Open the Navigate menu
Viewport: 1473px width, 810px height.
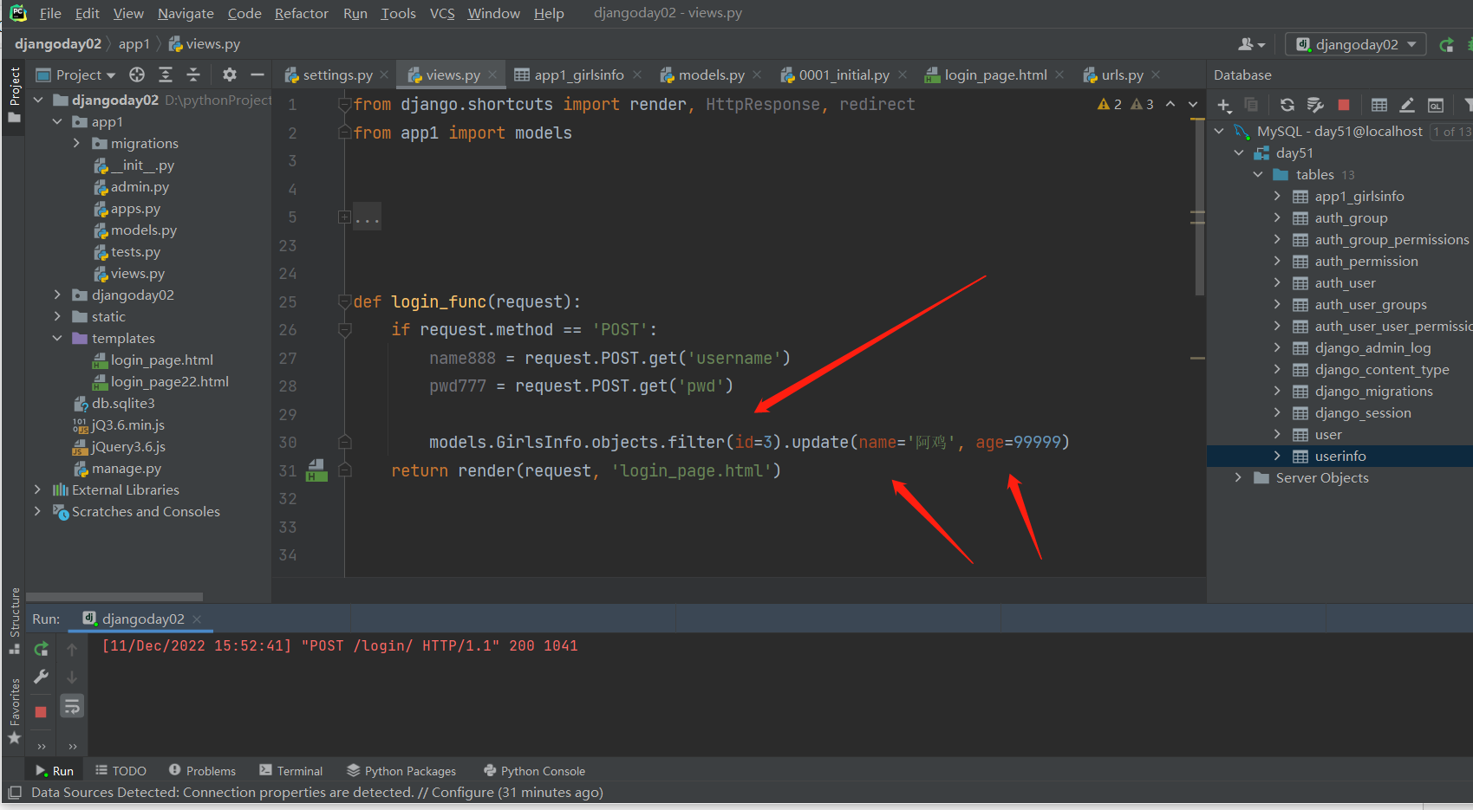click(x=186, y=14)
